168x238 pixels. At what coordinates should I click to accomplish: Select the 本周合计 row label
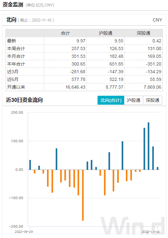point(16,48)
